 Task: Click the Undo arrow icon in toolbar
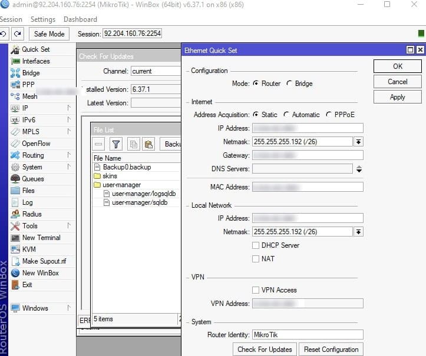(4, 34)
